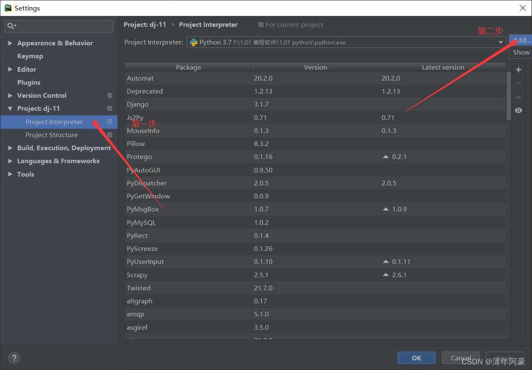Expand Appearance & Behavior section

(10, 43)
